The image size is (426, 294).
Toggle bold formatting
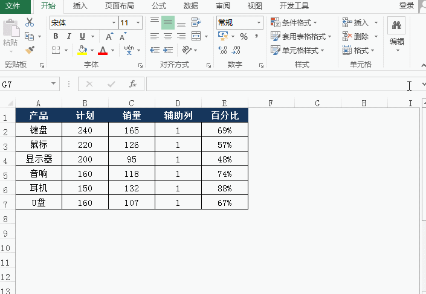(x=56, y=36)
